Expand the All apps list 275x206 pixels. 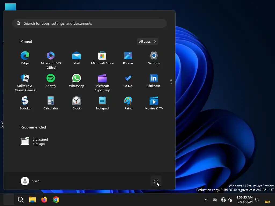[x=147, y=42]
